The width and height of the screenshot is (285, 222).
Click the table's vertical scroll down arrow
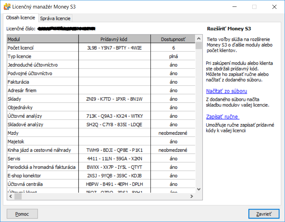pyautogui.click(x=199, y=189)
